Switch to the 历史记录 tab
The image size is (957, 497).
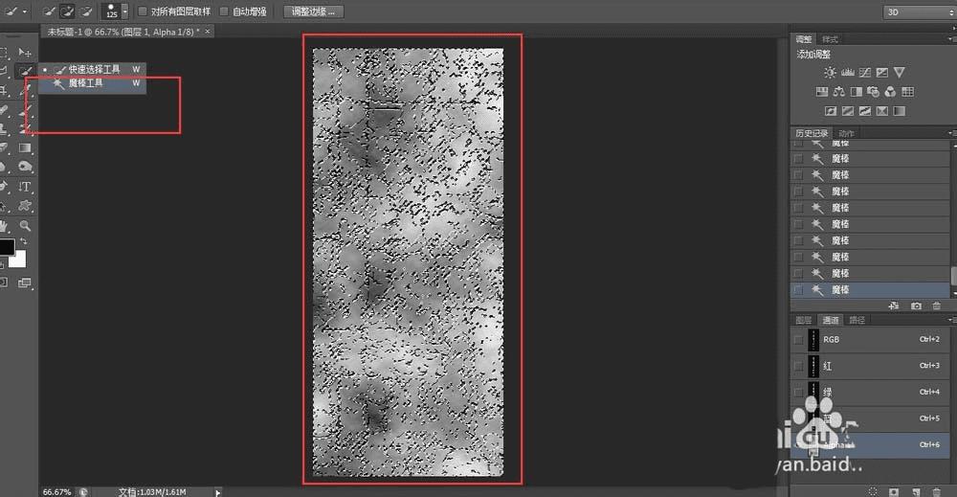[812, 133]
